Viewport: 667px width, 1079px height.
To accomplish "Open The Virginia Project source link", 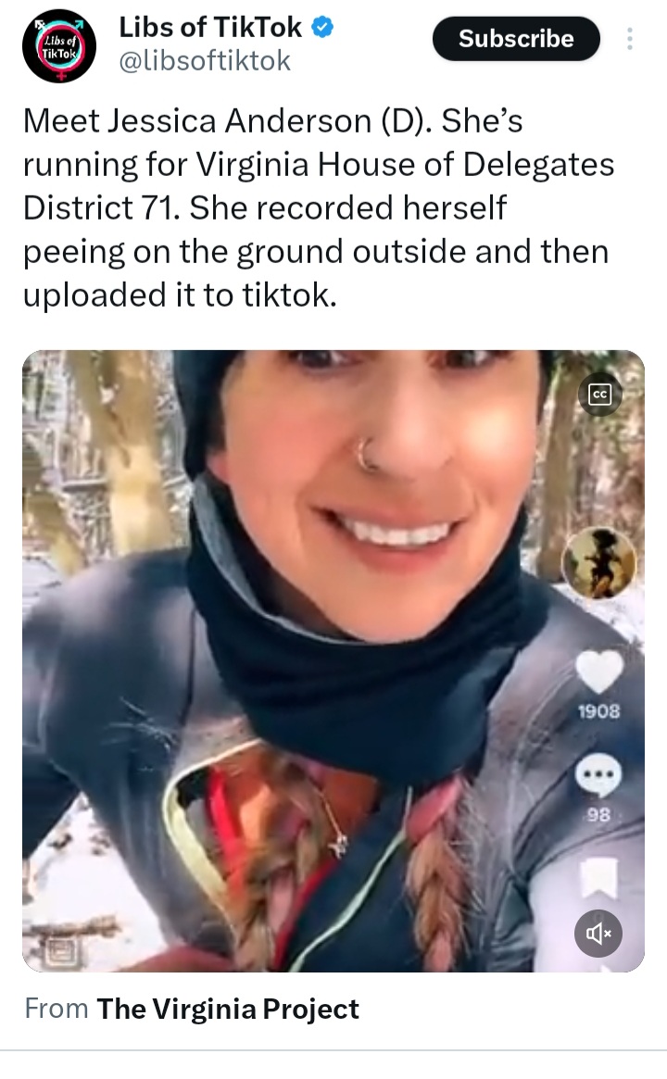I will (x=228, y=1009).
